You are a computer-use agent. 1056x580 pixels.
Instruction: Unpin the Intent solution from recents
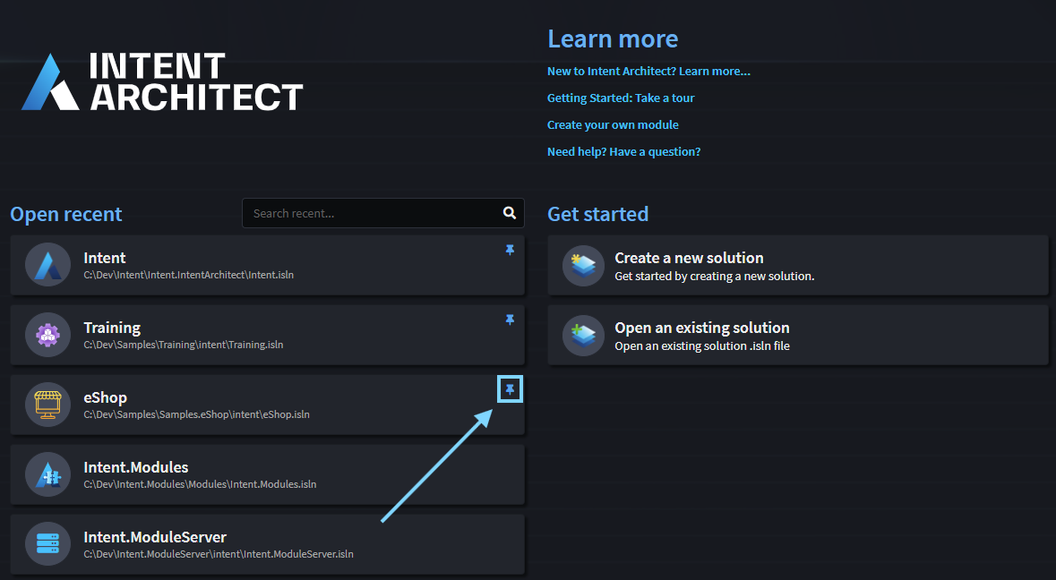(510, 250)
